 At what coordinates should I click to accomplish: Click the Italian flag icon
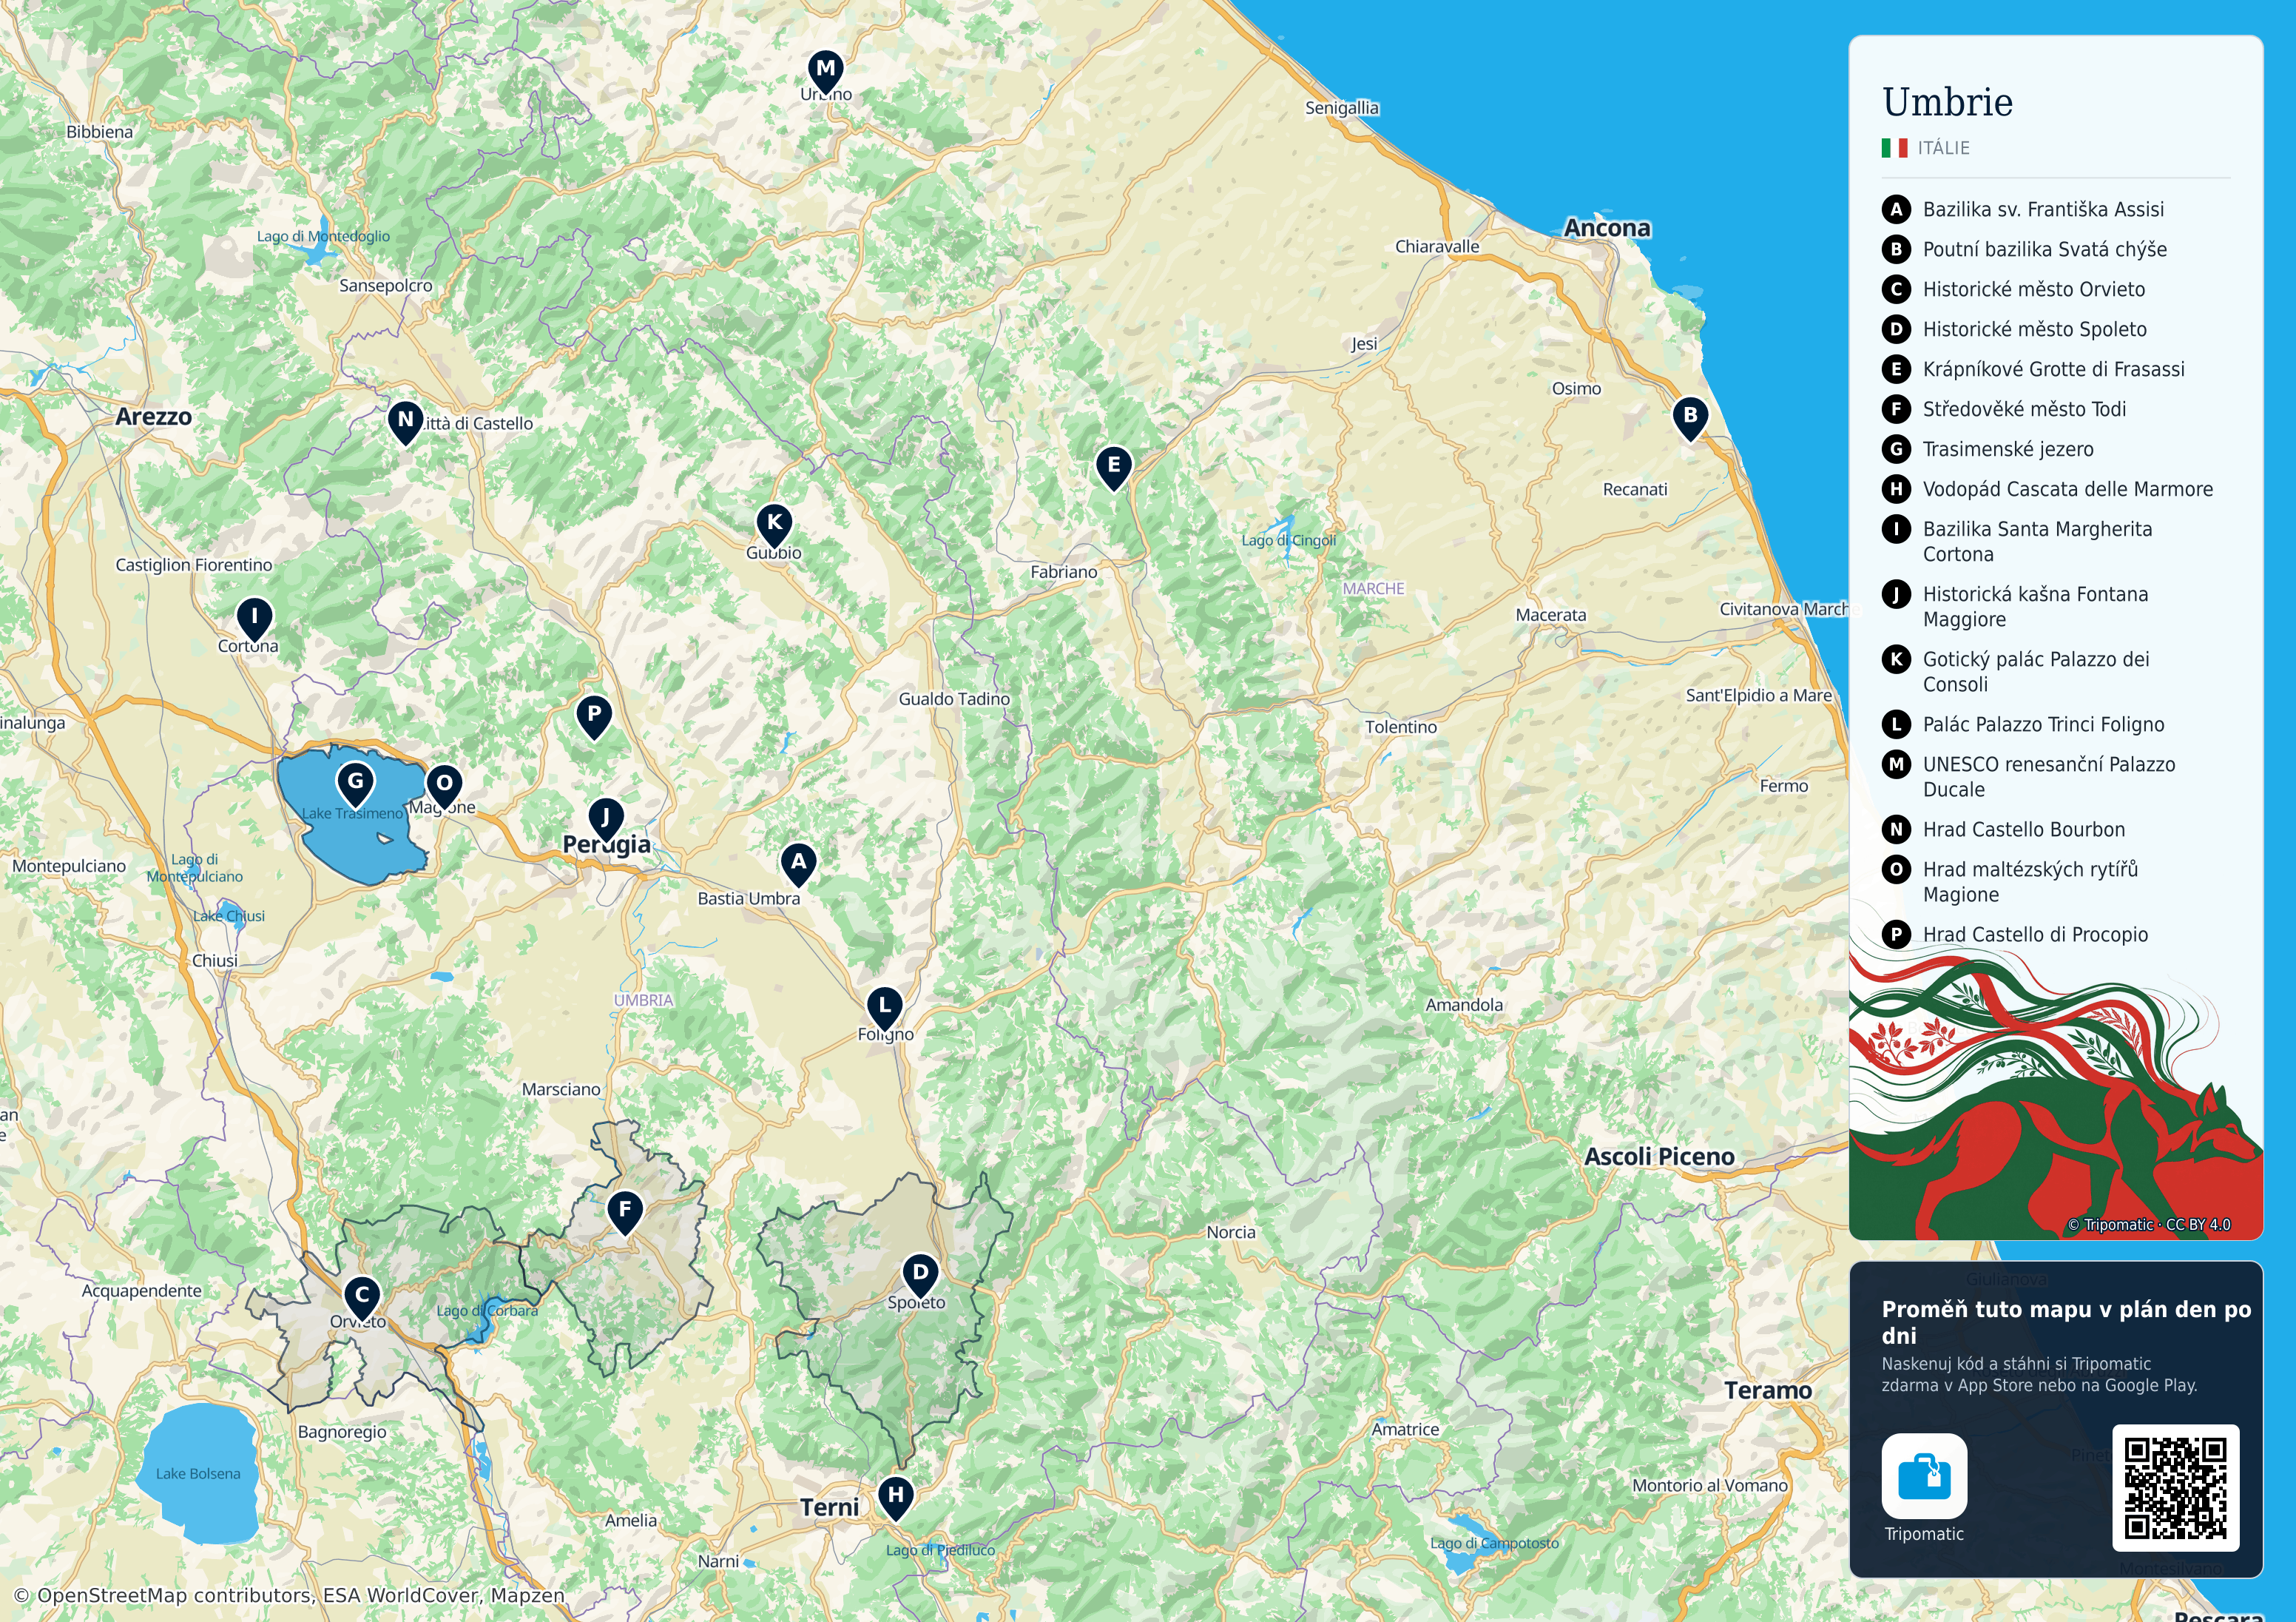[1894, 148]
